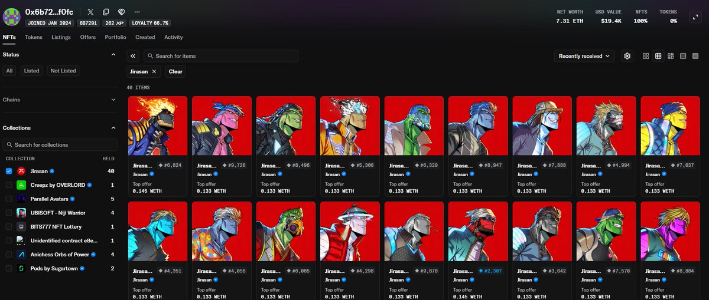Check the Unidentified contract checkbox
This screenshot has width=709, height=300.
(x=8, y=240)
